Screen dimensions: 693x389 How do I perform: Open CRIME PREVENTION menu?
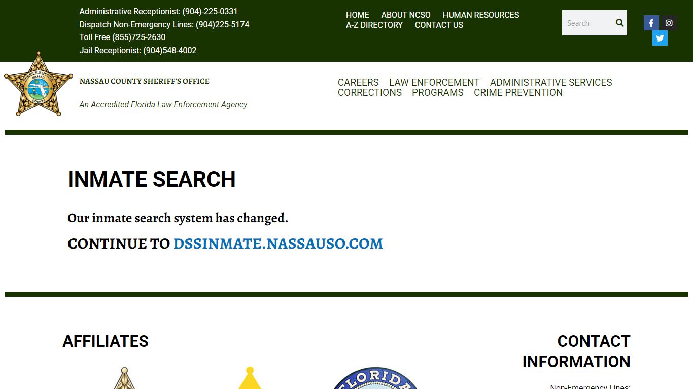[x=518, y=92]
